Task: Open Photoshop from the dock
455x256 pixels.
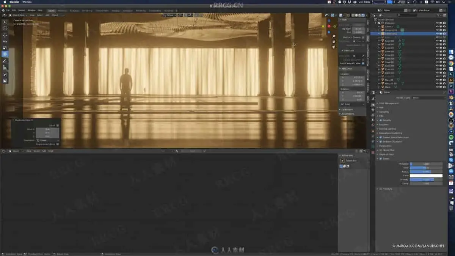Action: (x=451, y=75)
